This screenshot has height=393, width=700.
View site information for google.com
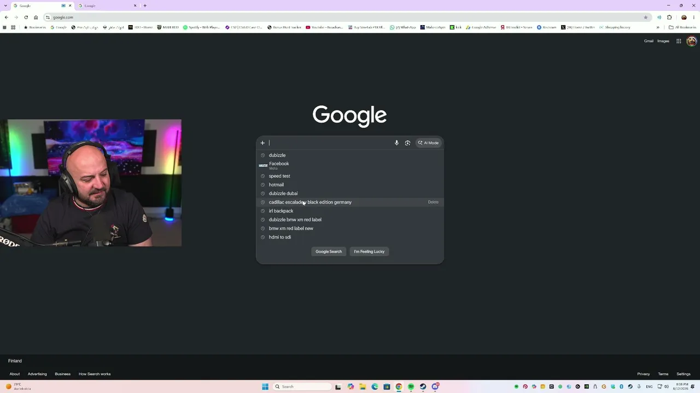tap(48, 17)
